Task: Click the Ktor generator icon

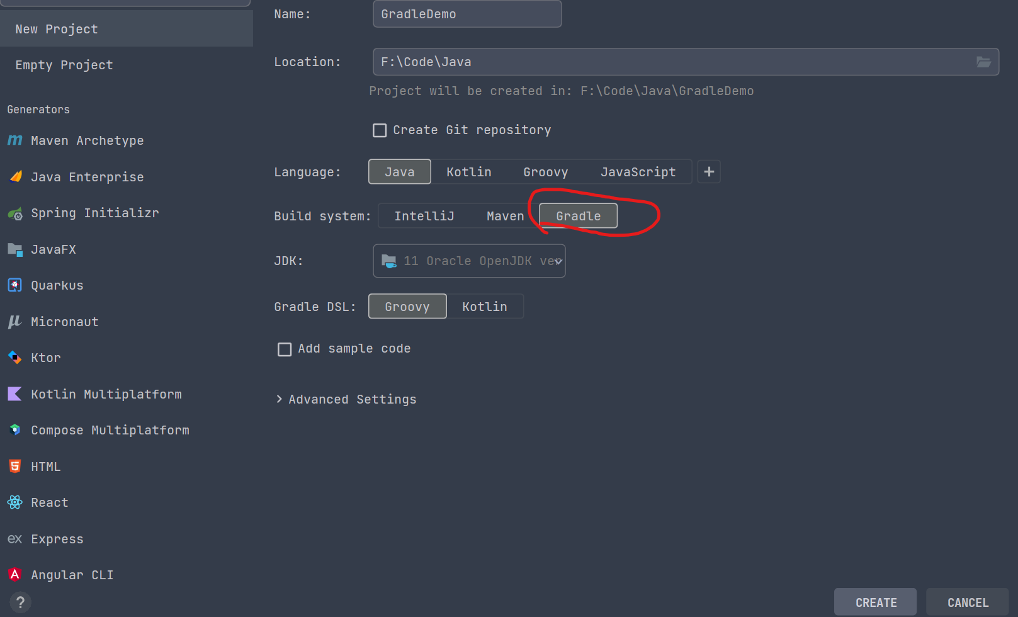Action: (x=15, y=358)
